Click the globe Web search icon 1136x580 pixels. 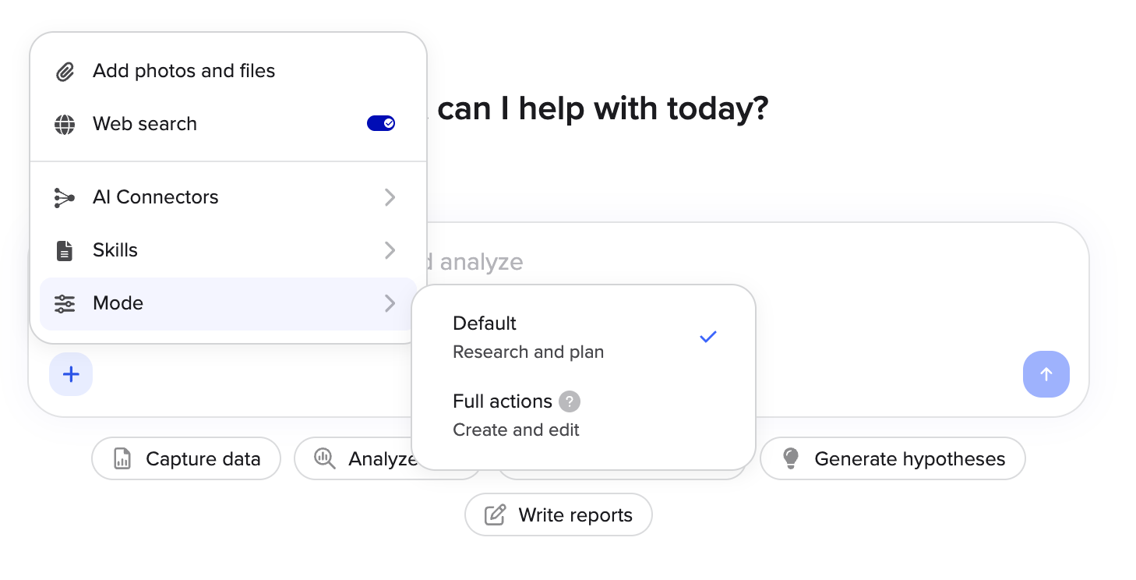[65, 125]
